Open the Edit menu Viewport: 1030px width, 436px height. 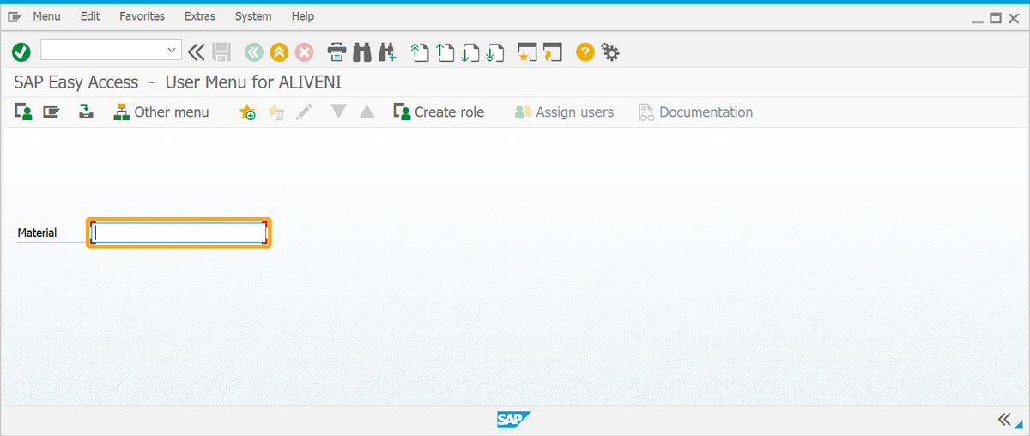click(x=90, y=16)
